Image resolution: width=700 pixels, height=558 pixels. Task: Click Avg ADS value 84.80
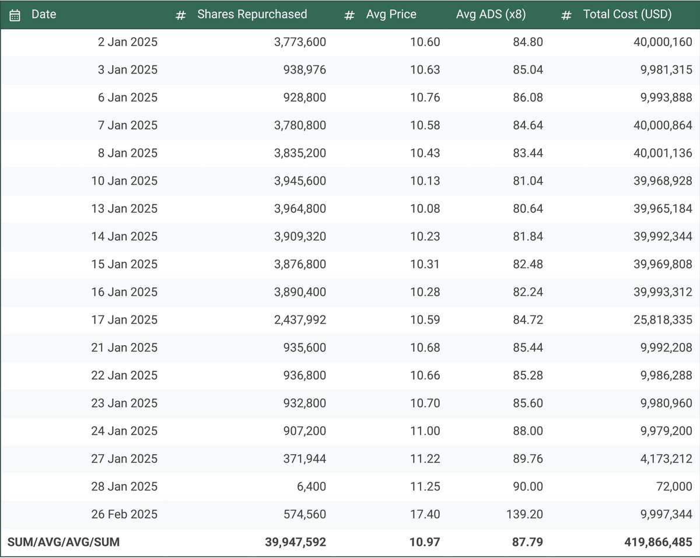pyautogui.click(x=528, y=42)
